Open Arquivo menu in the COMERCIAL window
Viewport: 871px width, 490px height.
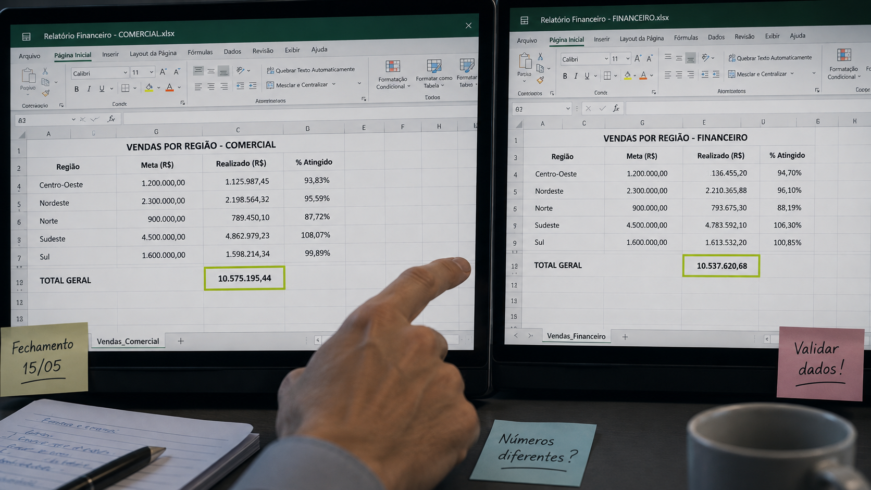pos(30,56)
